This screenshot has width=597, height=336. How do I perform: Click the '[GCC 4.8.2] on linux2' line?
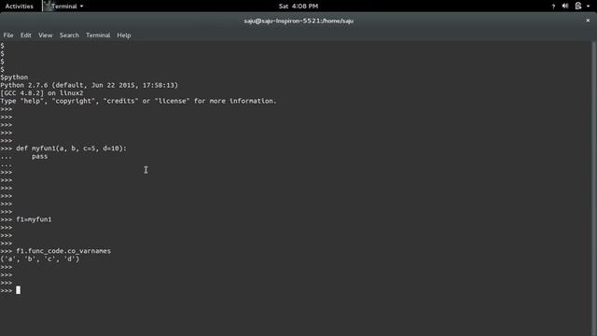(42, 93)
